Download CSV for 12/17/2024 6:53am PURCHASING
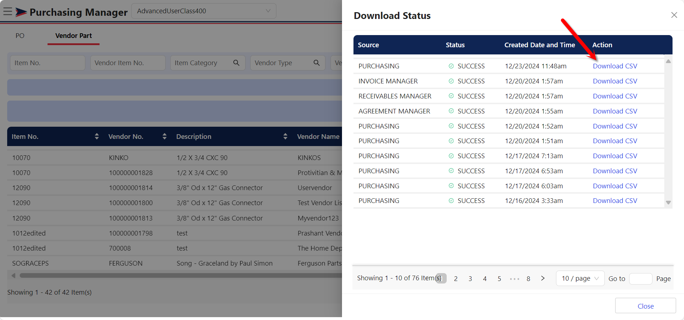 (615, 171)
